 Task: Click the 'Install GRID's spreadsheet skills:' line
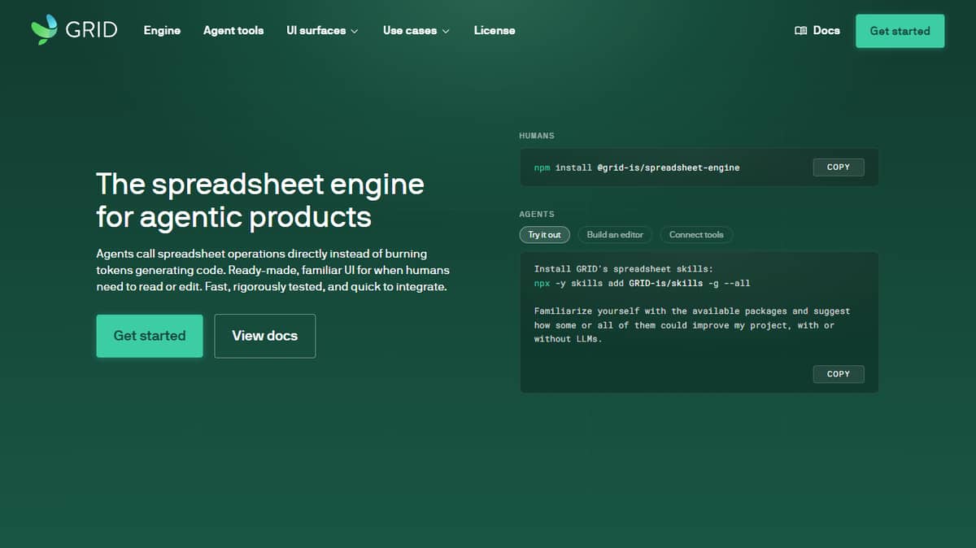pyautogui.click(x=624, y=268)
